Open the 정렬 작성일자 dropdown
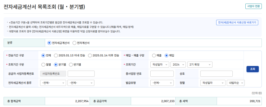Image resolution: width=266 pixels, height=107 pixels. (213, 83)
